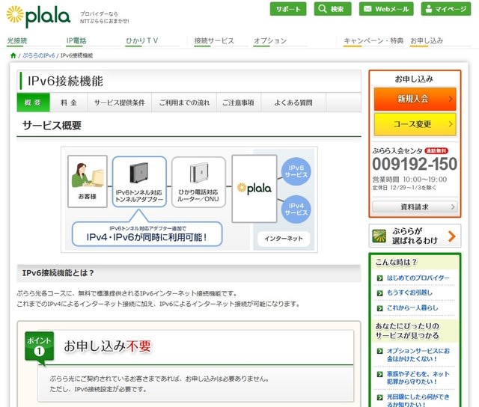Click the 資料請求 button

click(x=415, y=207)
